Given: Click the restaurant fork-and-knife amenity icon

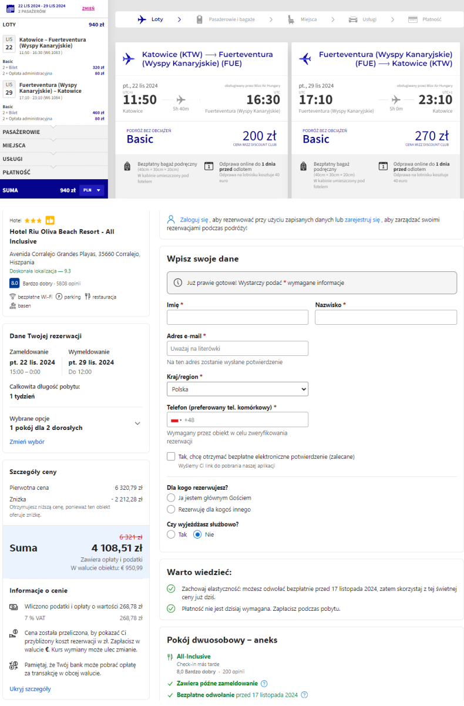Looking at the screenshot, I should [88, 297].
